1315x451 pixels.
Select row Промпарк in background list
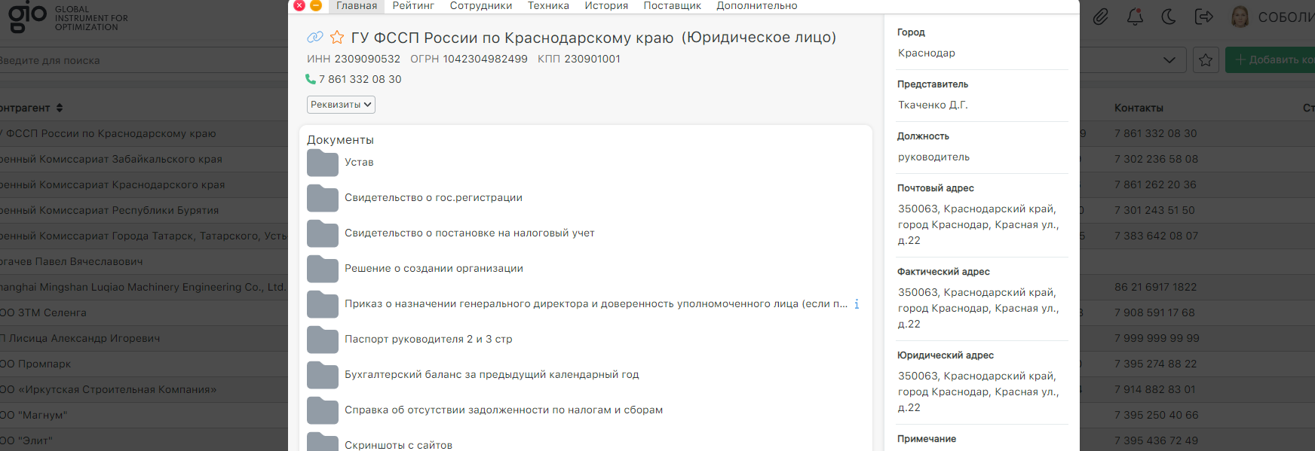(x=143, y=364)
